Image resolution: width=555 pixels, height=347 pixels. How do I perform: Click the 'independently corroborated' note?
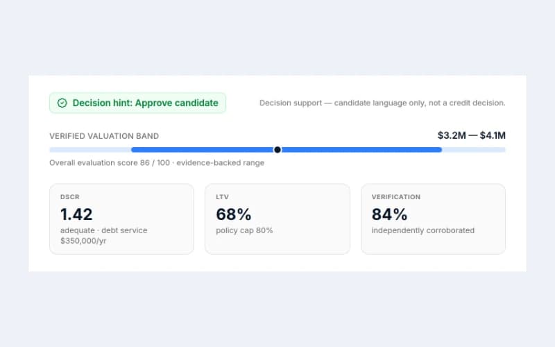(423, 230)
